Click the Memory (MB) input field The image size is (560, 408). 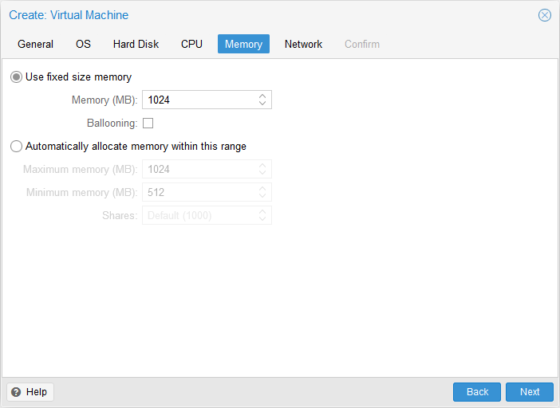(x=199, y=100)
